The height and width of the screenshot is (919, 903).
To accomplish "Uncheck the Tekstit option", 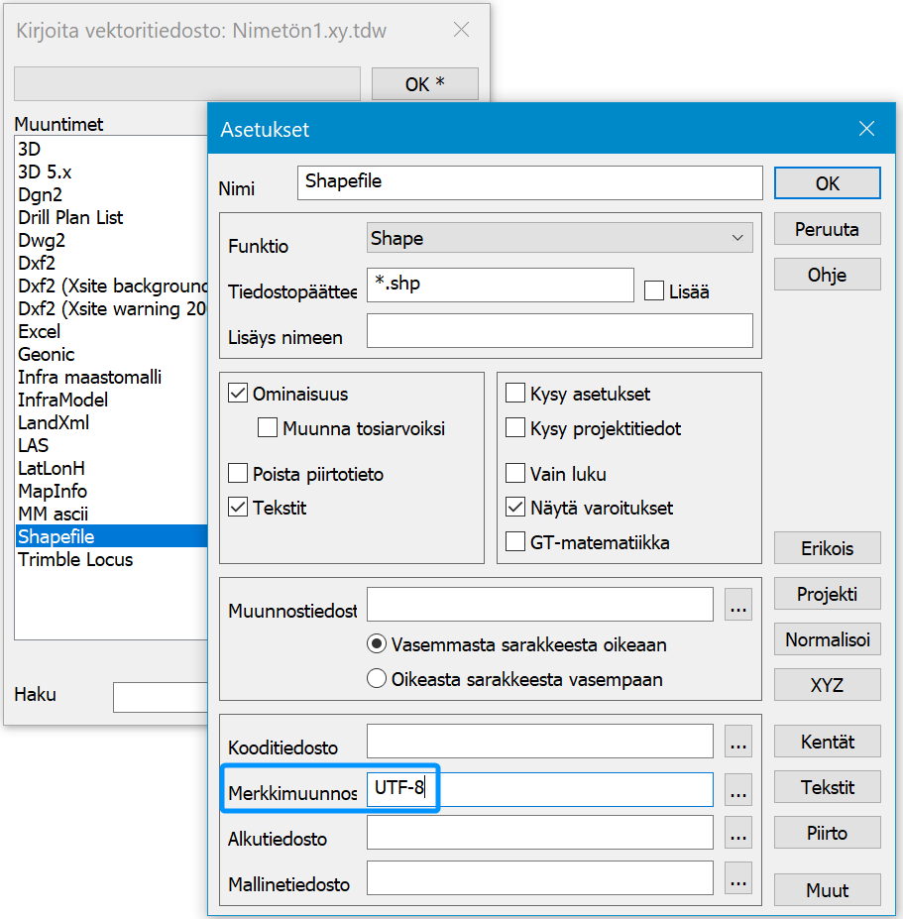I will (237, 507).
